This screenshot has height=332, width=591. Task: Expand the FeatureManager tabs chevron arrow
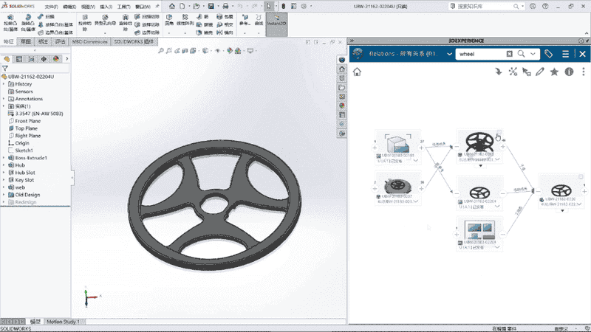click(x=66, y=59)
